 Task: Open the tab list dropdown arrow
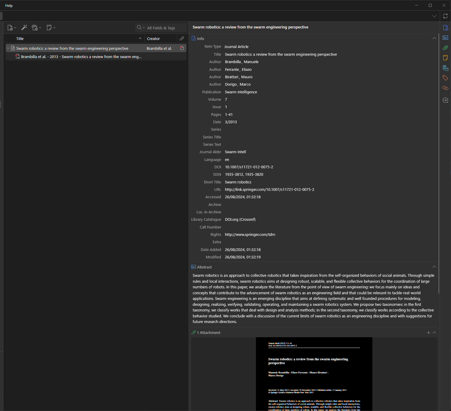[x=434, y=16]
